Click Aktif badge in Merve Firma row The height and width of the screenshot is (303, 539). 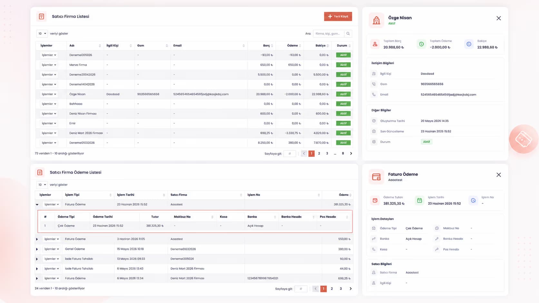(343, 65)
